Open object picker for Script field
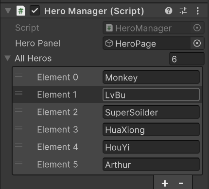The height and width of the screenshot is (189, 209). [197, 28]
